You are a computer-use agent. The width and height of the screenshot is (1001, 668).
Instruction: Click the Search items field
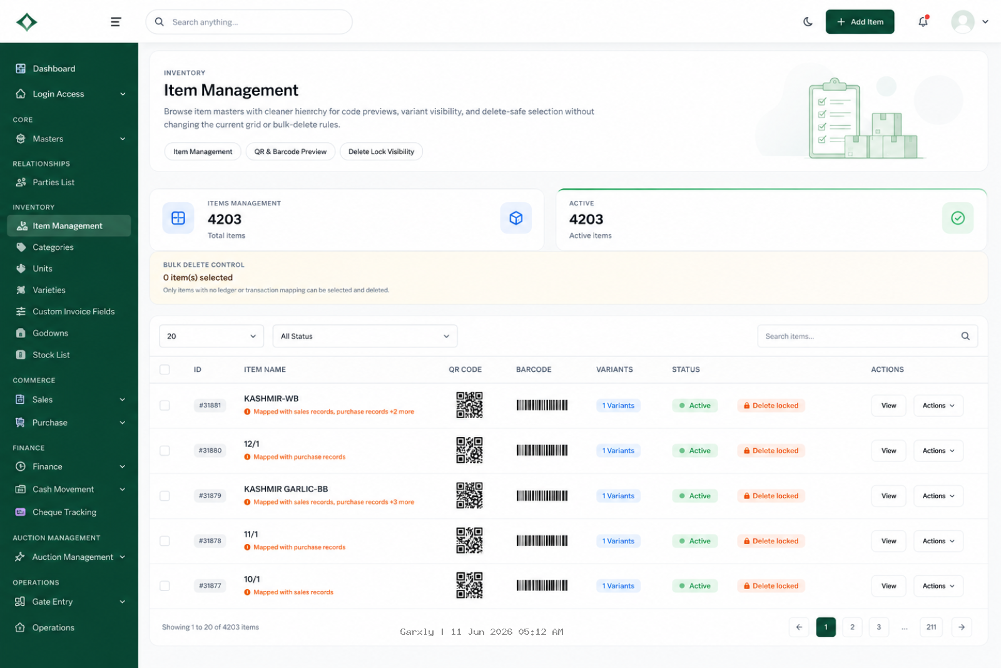[x=867, y=336]
